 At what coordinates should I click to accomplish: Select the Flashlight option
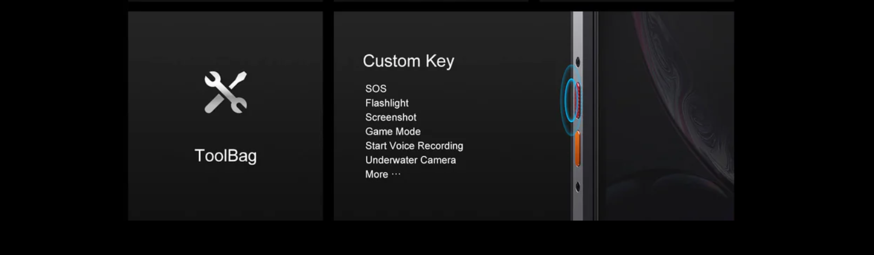coord(387,103)
